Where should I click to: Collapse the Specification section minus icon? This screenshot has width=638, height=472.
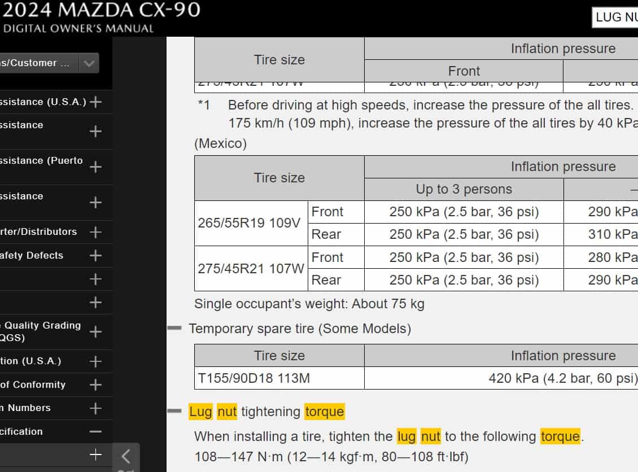(95, 432)
